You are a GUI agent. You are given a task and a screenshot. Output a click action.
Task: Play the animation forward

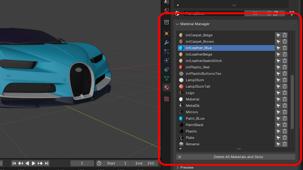click(x=33, y=163)
